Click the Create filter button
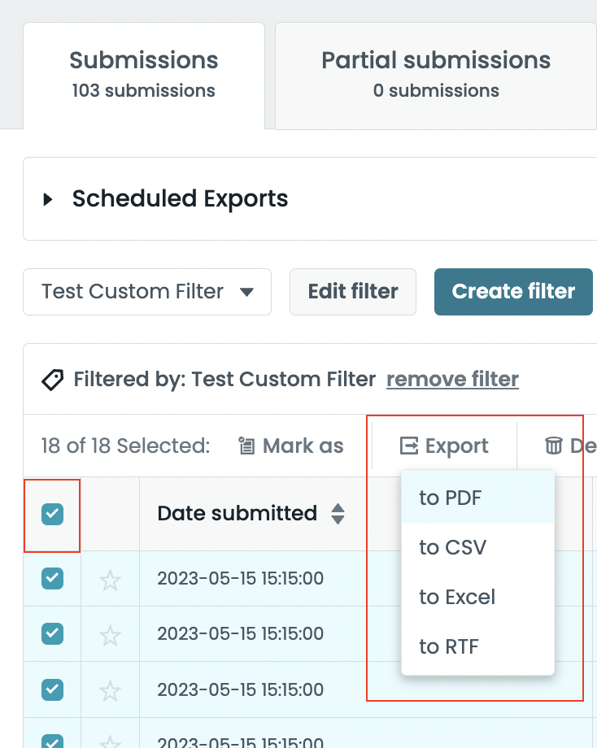The width and height of the screenshot is (597, 748). click(513, 291)
